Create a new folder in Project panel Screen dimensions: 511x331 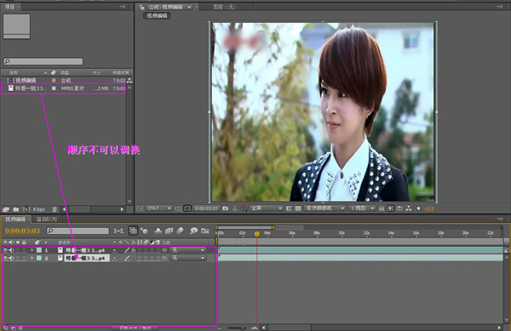coord(15,209)
